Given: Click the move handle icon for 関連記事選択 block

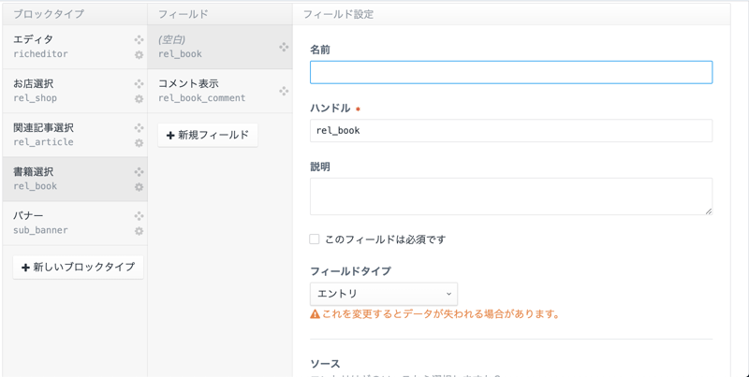Looking at the screenshot, I should (x=139, y=128).
